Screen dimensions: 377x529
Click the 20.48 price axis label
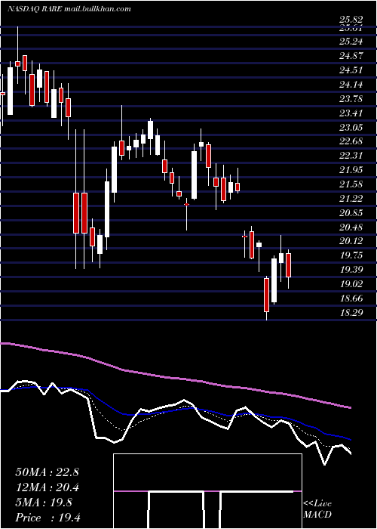coord(351,227)
